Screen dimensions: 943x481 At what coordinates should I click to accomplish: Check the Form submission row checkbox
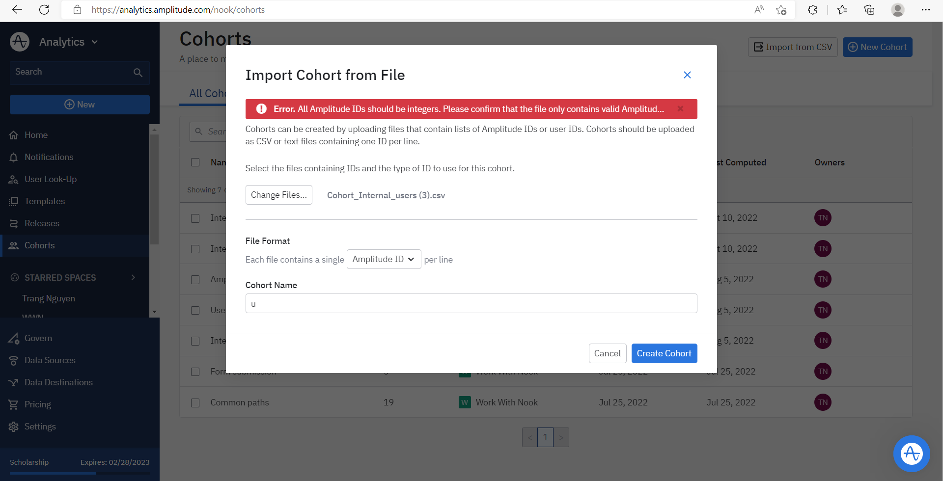coord(195,372)
